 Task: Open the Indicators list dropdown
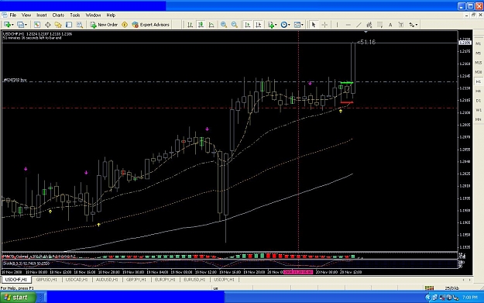[273, 25]
